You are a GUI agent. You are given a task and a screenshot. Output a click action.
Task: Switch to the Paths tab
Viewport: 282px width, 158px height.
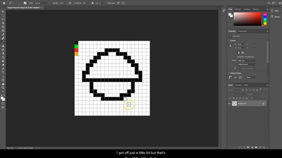(x=246, y=85)
